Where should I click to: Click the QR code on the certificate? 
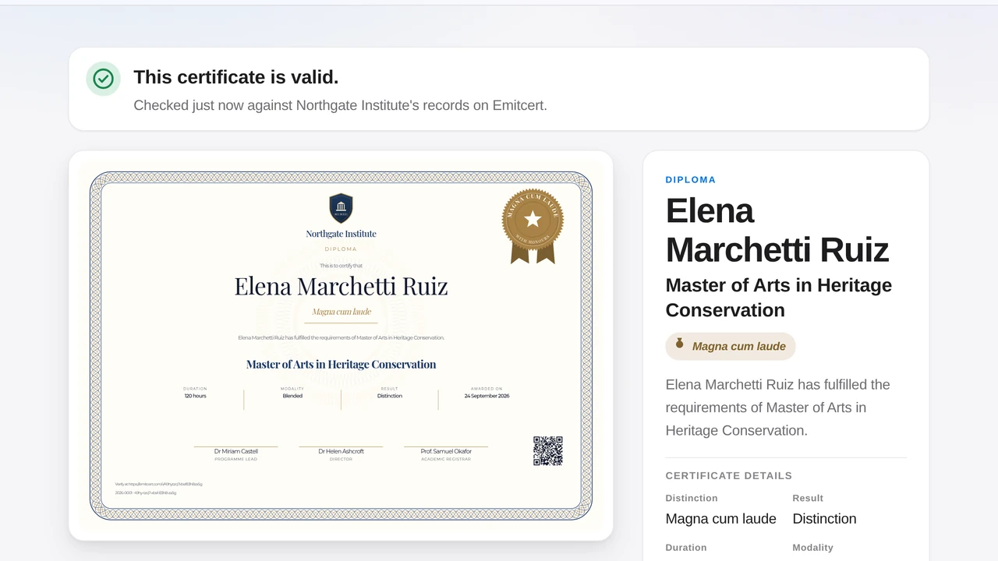pyautogui.click(x=548, y=451)
